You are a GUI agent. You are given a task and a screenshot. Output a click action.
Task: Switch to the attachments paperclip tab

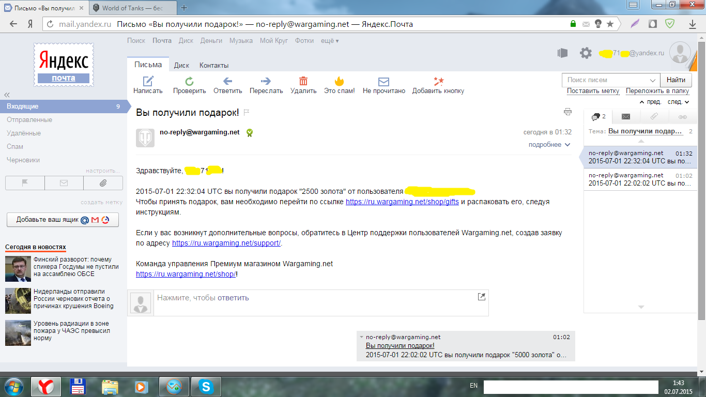pyautogui.click(x=654, y=117)
